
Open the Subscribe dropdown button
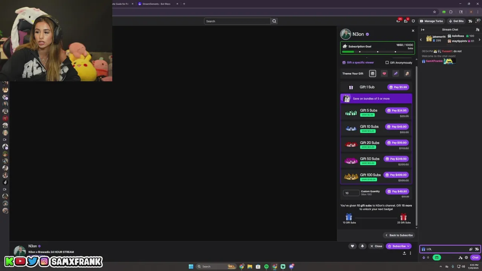click(x=398, y=246)
